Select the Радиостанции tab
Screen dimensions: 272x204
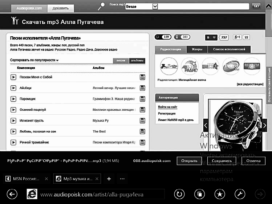pos(171,49)
